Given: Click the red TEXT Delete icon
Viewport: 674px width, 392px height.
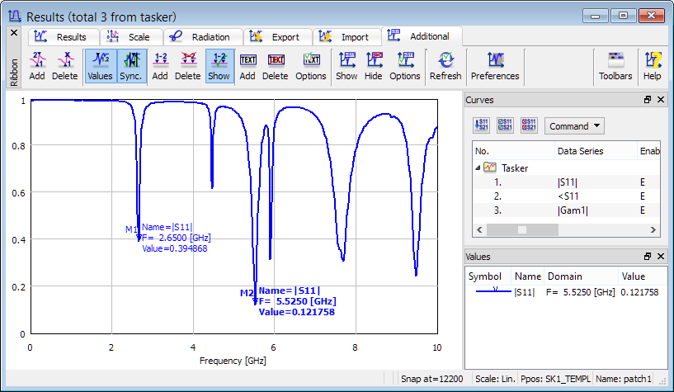Looking at the screenshot, I should (x=276, y=65).
